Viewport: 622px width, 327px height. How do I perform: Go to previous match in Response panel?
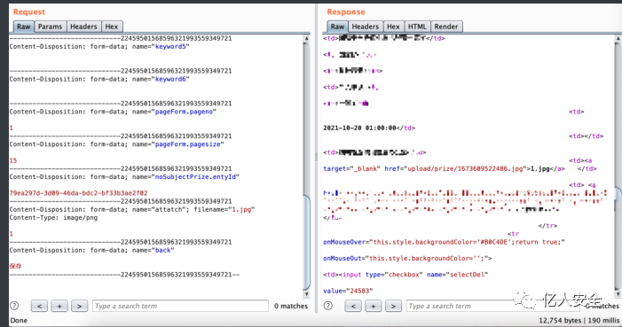coord(353,306)
